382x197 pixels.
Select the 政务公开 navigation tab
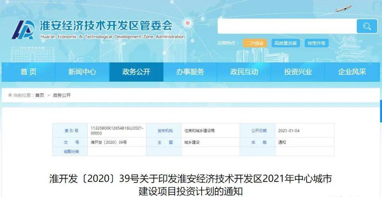136,72
